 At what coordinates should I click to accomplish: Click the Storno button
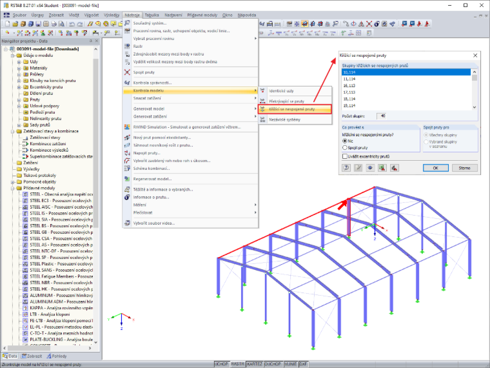pos(464,168)
